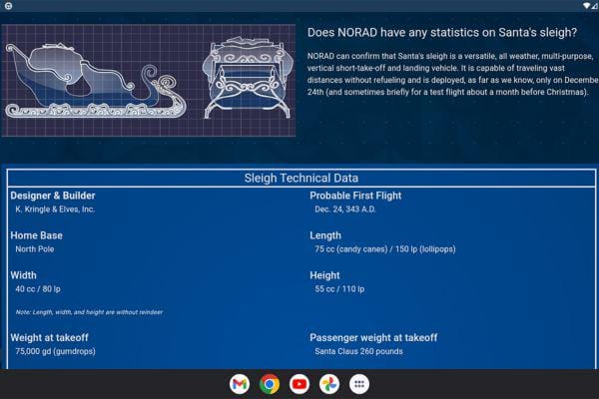Click the '40 cc / 80 lp' value
Viewport: 599px width, 399px height.
point(38,289)
